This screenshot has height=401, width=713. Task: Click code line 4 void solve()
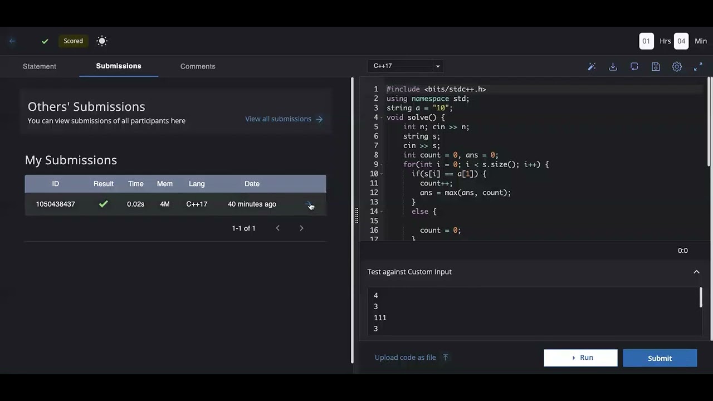point(416,118)
